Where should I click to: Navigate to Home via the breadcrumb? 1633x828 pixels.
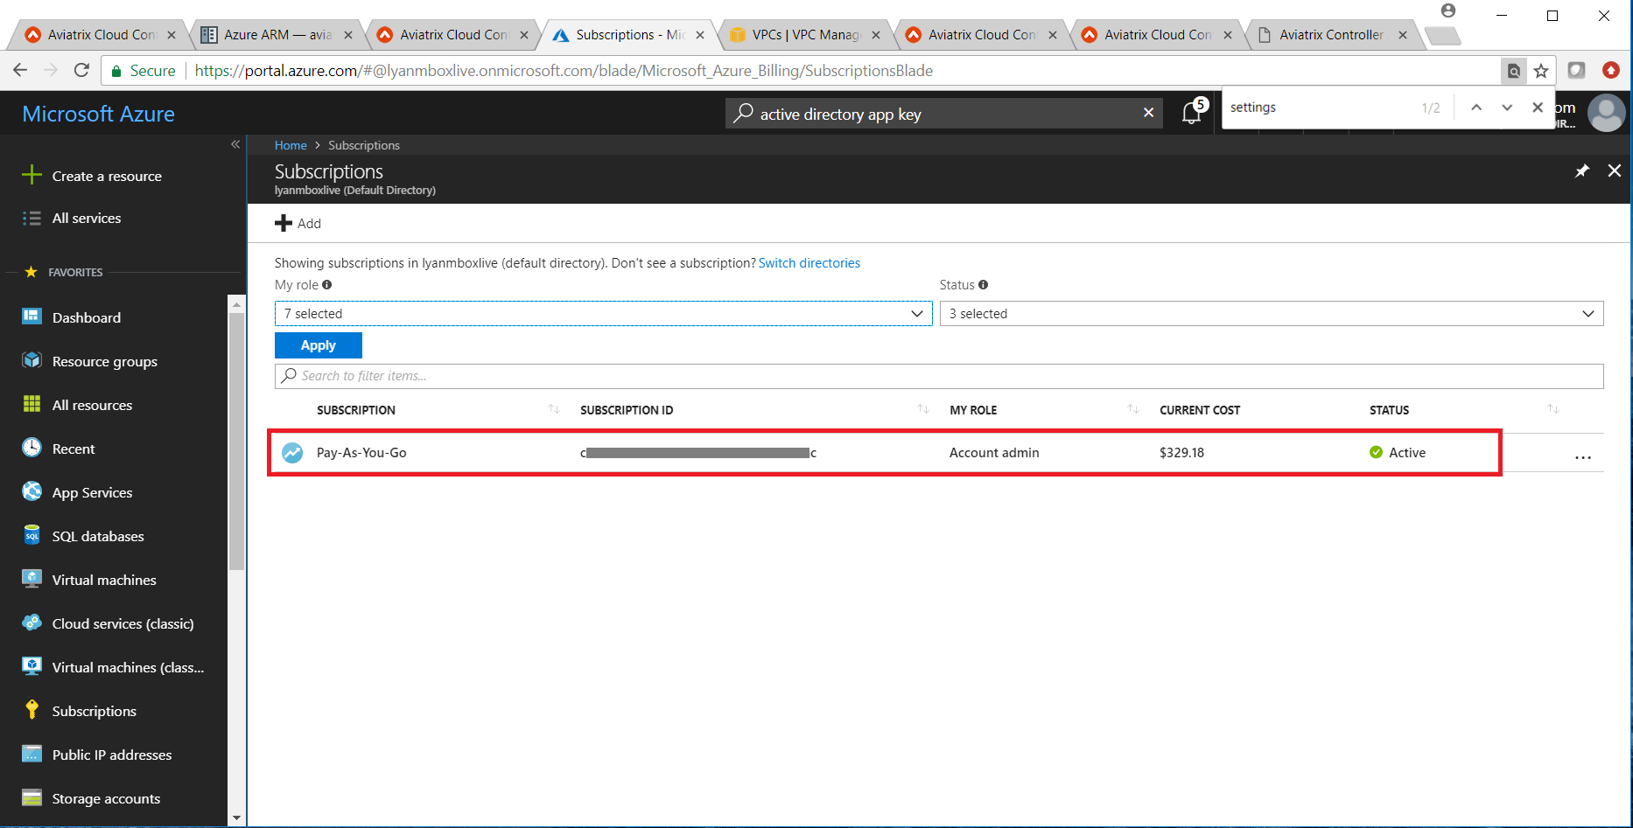point(290,145)
